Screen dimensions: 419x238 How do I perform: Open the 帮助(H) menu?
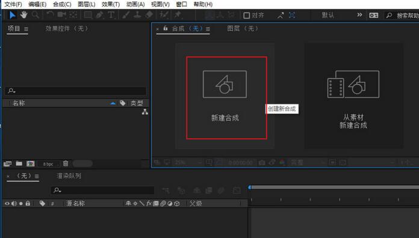coord(203,4)
